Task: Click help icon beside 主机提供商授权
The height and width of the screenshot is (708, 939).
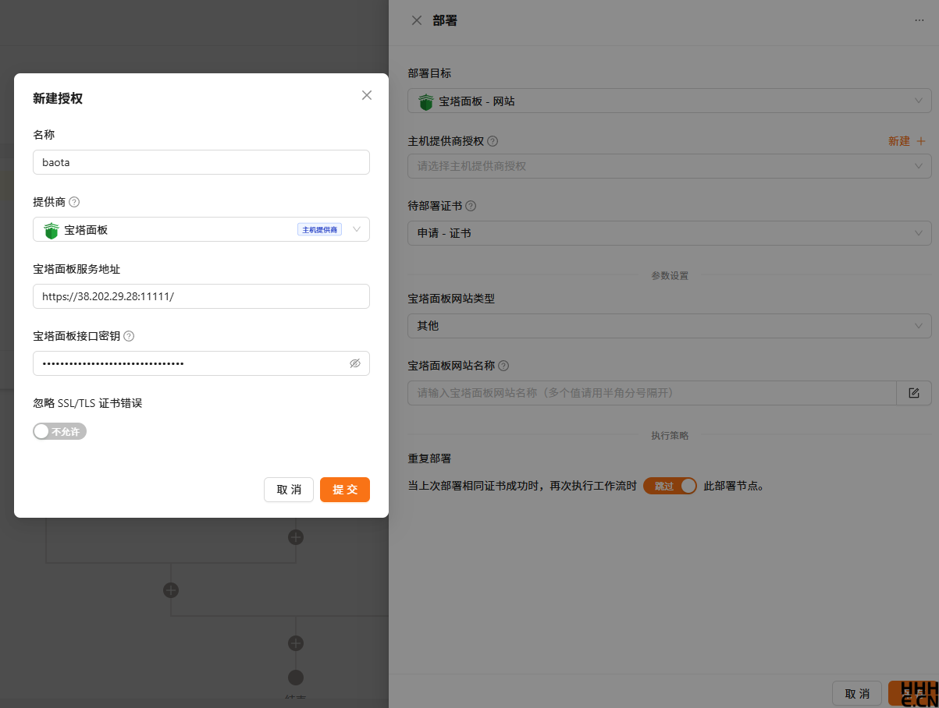Action: (x=493, y=141)
